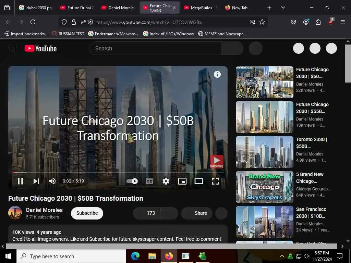The height and width of the screenshot is (263, 351).
Task: Open Daniel Morales channel name link
Action: point(44,210)
